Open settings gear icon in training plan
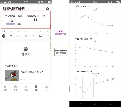121x107 pixels. [x=47, y=9]
